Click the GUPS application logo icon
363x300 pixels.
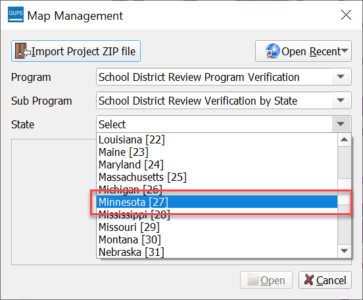[16, 14]
